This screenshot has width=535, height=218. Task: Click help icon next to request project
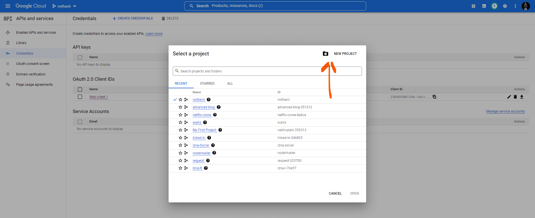click(208, 160)
